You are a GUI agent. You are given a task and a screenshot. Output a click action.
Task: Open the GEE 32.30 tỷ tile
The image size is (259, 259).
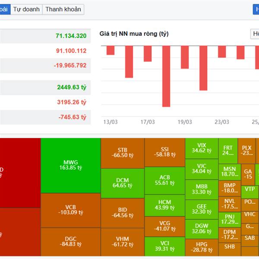[202, 209]
